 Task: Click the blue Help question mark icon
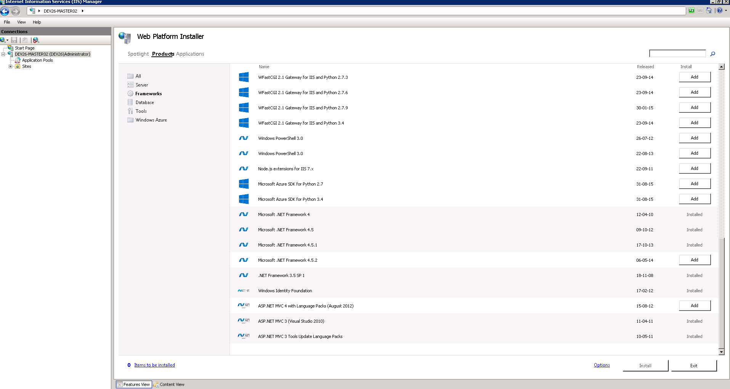pyautogui.click(x=719, y=11)
